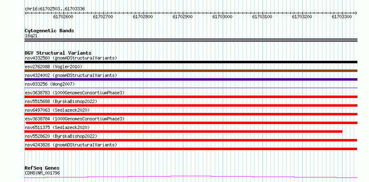
Task: Click the gray 16q21 cytogenetic band bar
Action: (x=191, y=40)
